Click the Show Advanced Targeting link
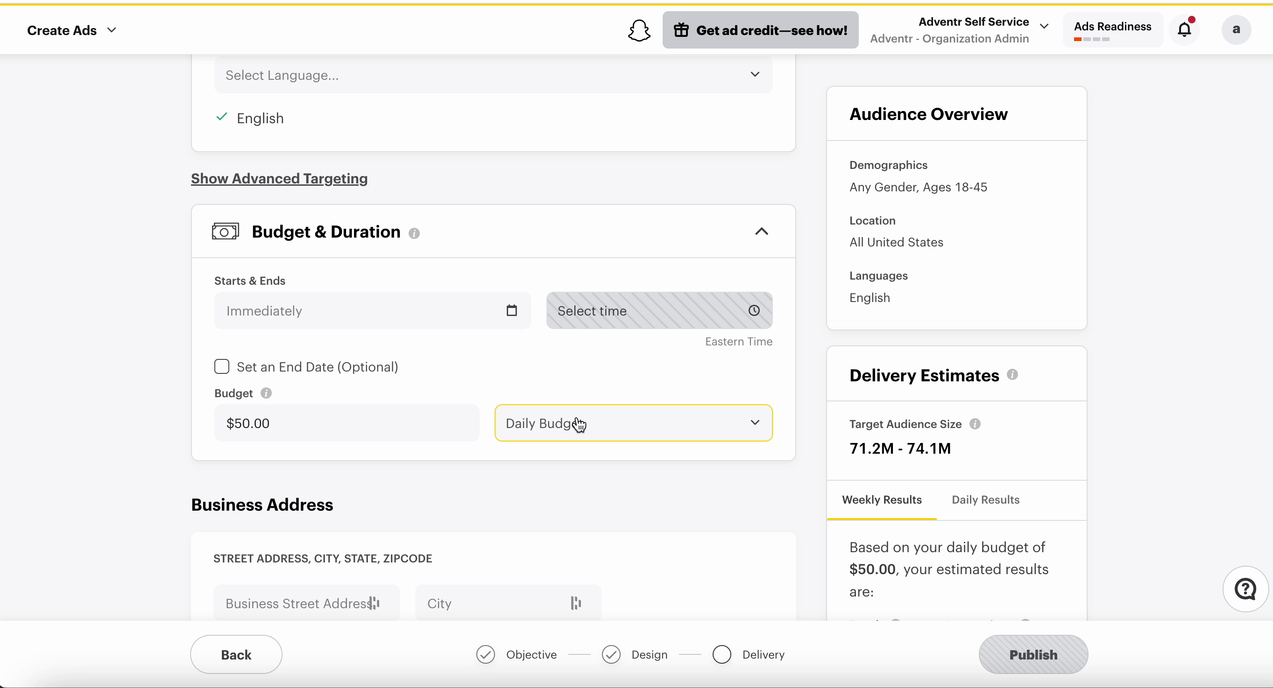Screen dimensions: 1273x688 pyautogui.click(x=279, y=179)
